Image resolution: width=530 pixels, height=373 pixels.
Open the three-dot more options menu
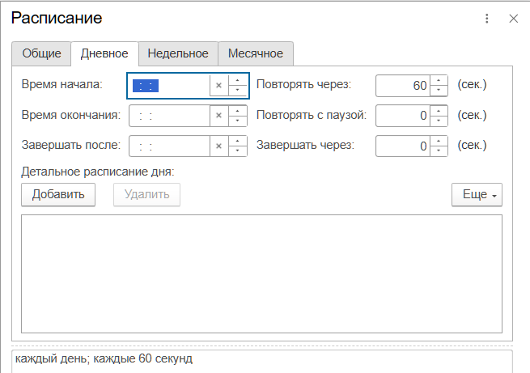pos(487,19)
